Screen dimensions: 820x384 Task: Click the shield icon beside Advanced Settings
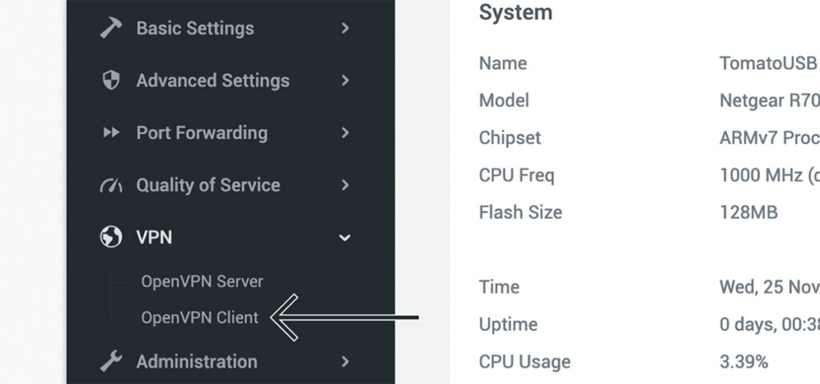(x=111, y=81)
